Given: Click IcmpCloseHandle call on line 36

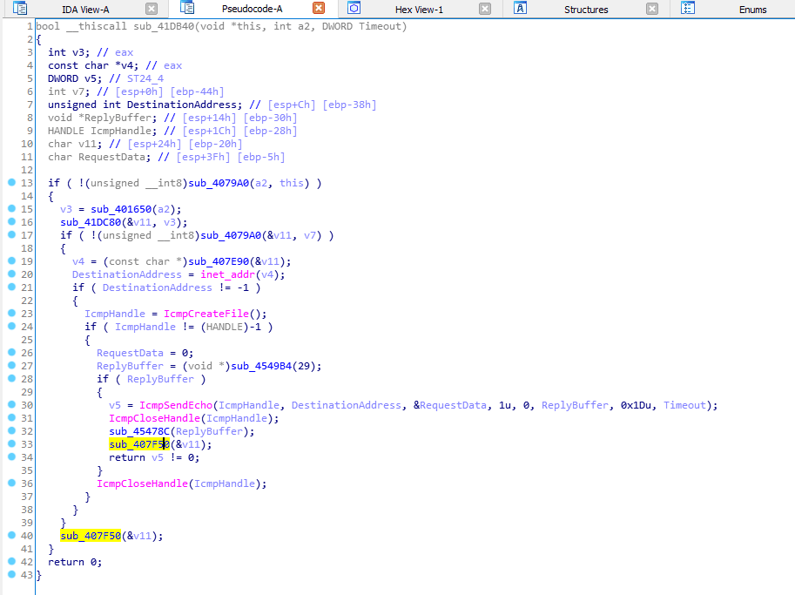Looking at the screenshot, I should pos(143,483).
